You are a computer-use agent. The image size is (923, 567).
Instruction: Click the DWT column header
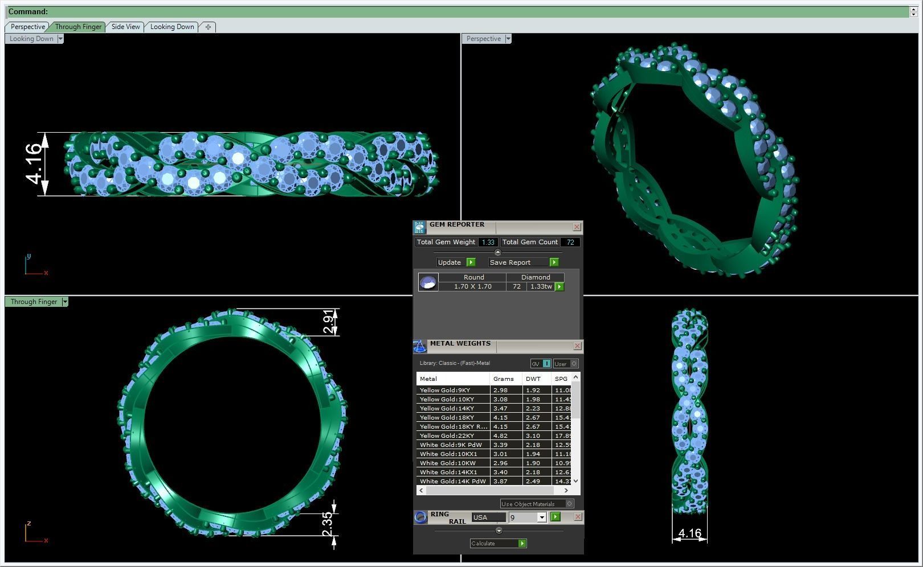537,379
